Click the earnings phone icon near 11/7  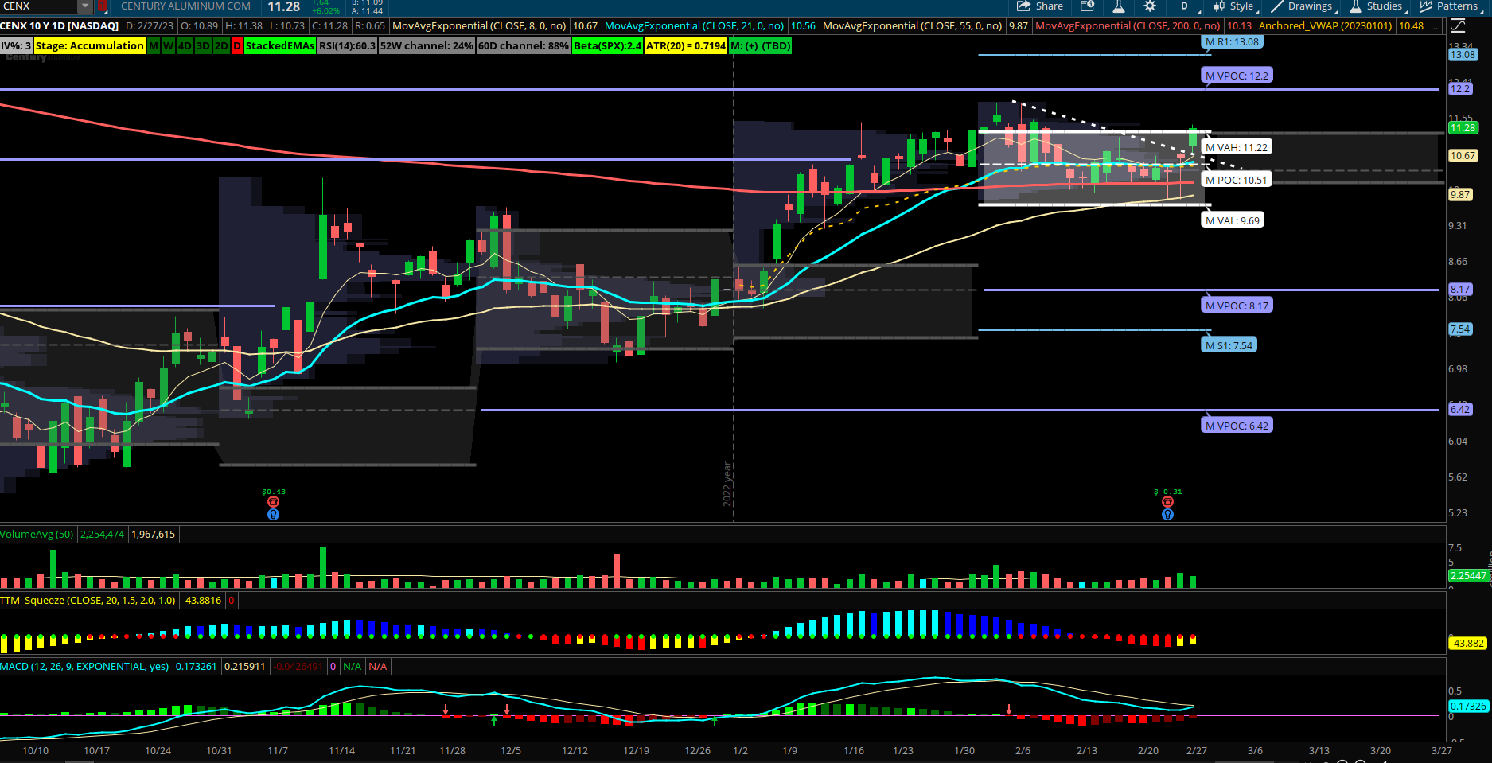(x=273, y=502)
